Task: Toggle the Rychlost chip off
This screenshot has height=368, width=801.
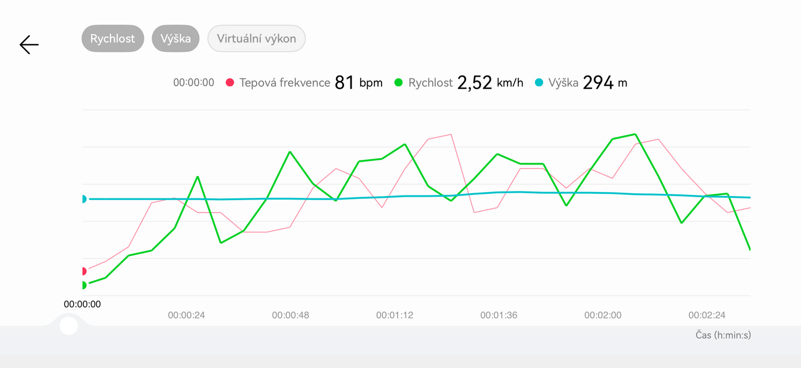Action: (x=113, y=39)
